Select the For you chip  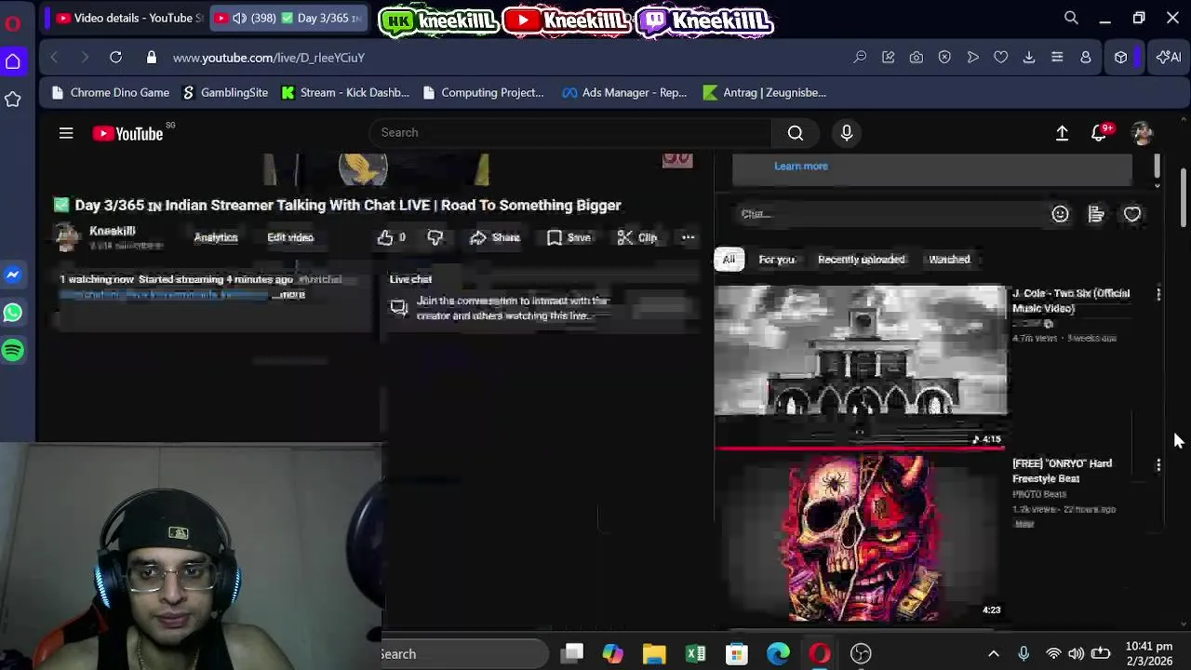tap(777, 260)
